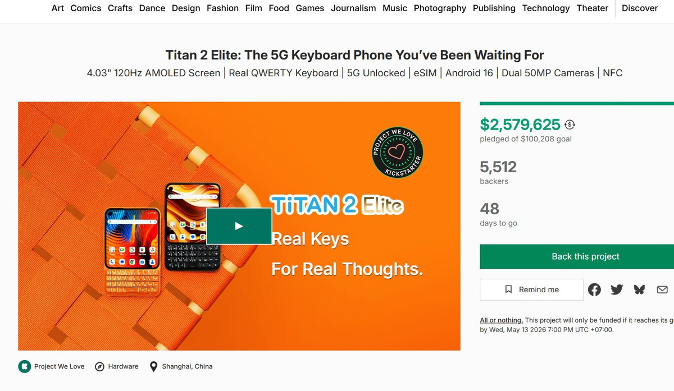Click the currency conversion icon beside pledged amount
Screen dimensions: 674x391
(x=570, y=125)
